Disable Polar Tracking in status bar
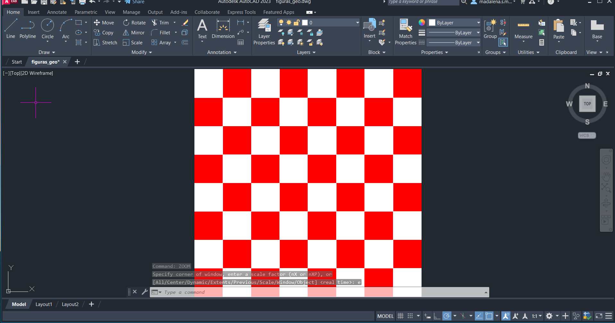Screen dimensions: 615x323 click(447, 316)
